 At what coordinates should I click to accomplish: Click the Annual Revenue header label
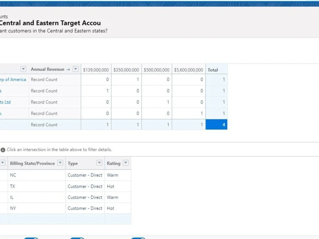48,69
